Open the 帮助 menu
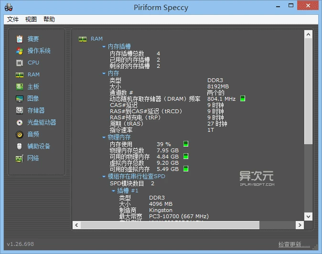This screenshot has height=254, width=322. tap(49, 19)
